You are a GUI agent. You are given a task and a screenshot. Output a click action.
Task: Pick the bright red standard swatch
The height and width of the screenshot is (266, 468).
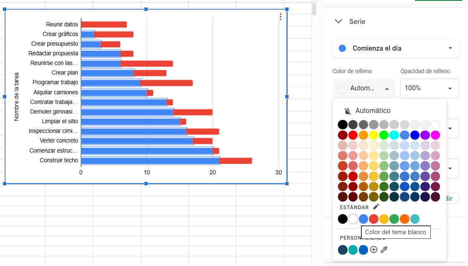click(x=374, y=219)
